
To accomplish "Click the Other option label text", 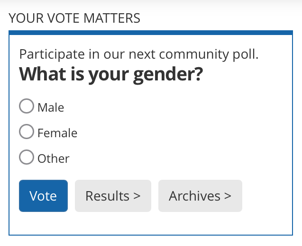I will coord(54,158).
